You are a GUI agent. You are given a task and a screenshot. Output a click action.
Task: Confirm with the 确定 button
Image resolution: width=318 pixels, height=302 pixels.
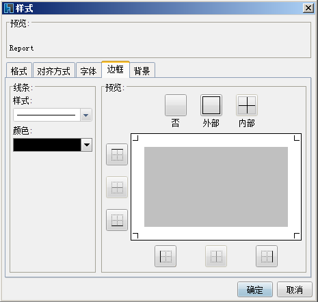255,290
